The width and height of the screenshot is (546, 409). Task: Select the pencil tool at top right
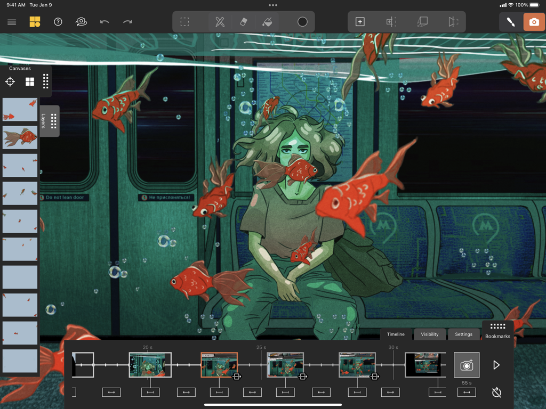pyautogui.click(x=509, y=22)
